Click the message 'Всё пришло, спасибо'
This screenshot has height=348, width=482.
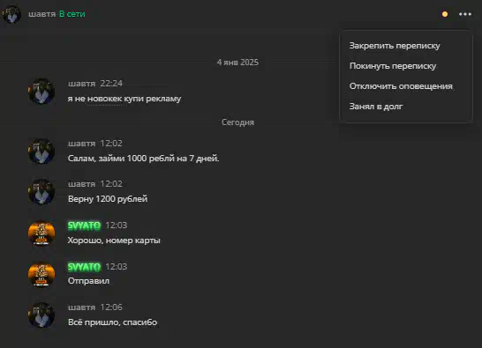(112, 322)
